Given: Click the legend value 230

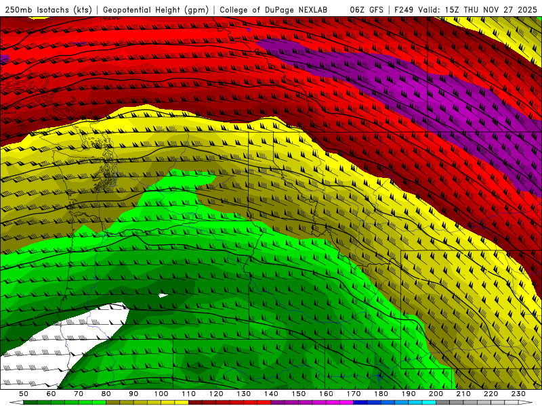Looking at the screenshot, I should point(518,394).
